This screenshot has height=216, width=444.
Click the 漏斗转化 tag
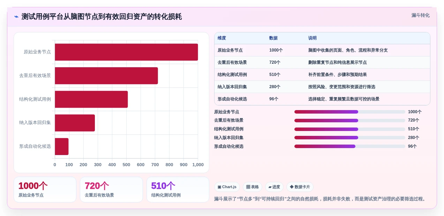click(x=420, y=15)
